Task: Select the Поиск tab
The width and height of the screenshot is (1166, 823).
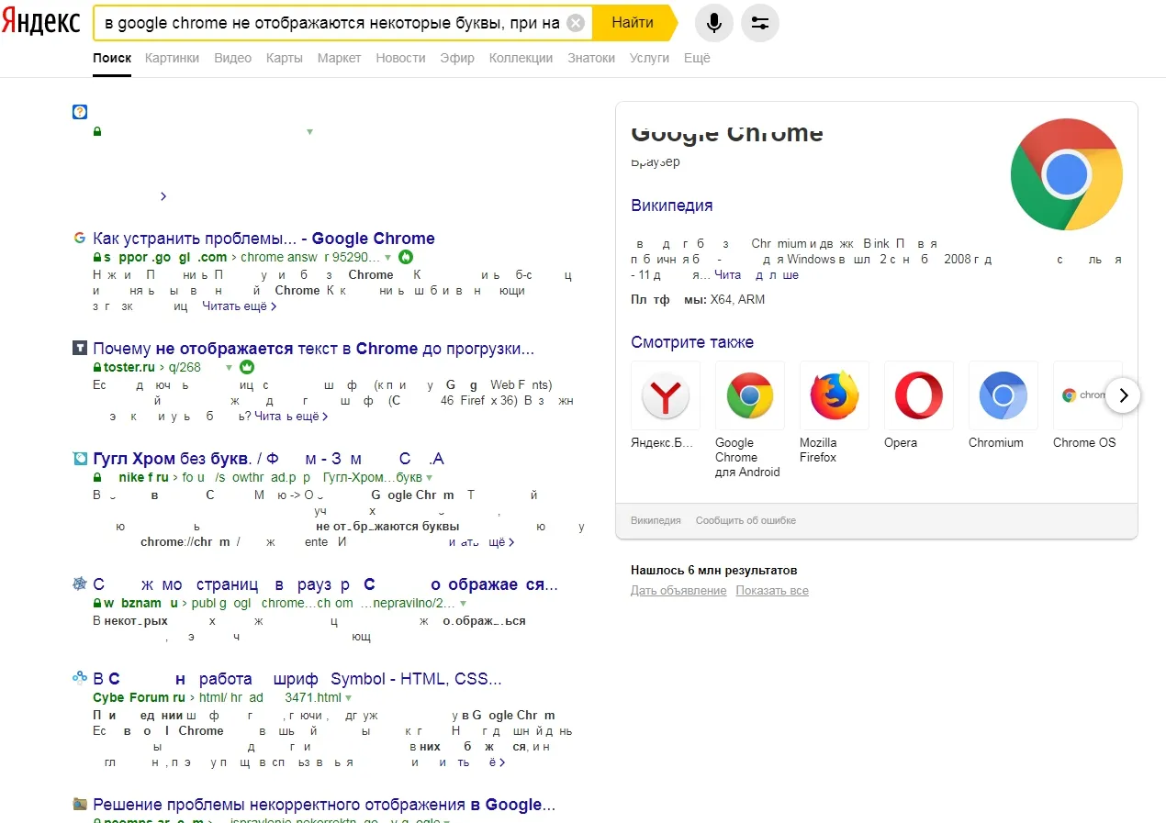Action: [x=112, y=58]
